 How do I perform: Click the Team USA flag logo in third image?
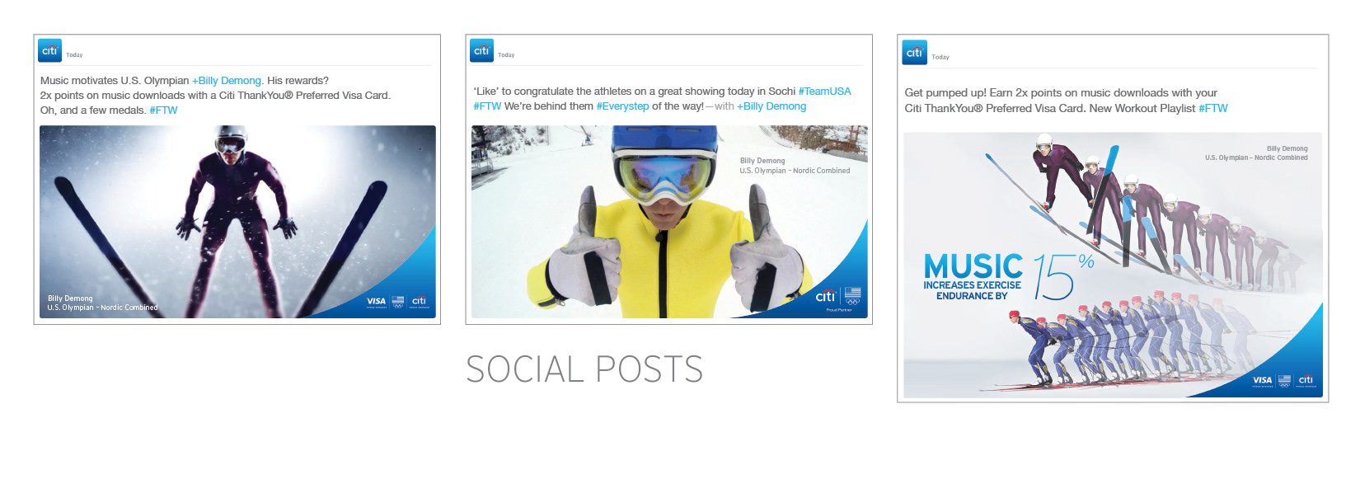(x=1284, y=381)
